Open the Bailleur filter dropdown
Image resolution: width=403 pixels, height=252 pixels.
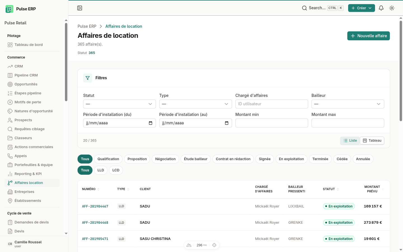coord(348,104)
